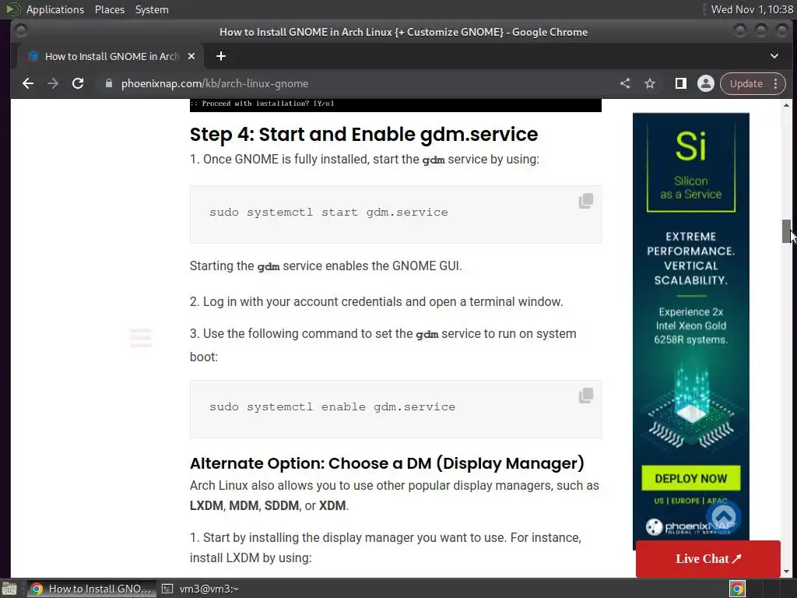Viewport: 797px width, 598px height.
Task: Open the System menu
Action: pos(152,9)
